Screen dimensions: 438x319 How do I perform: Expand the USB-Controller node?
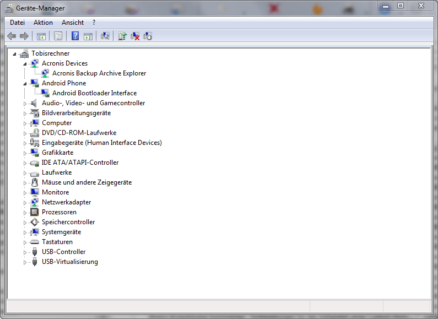coord(25,252)
